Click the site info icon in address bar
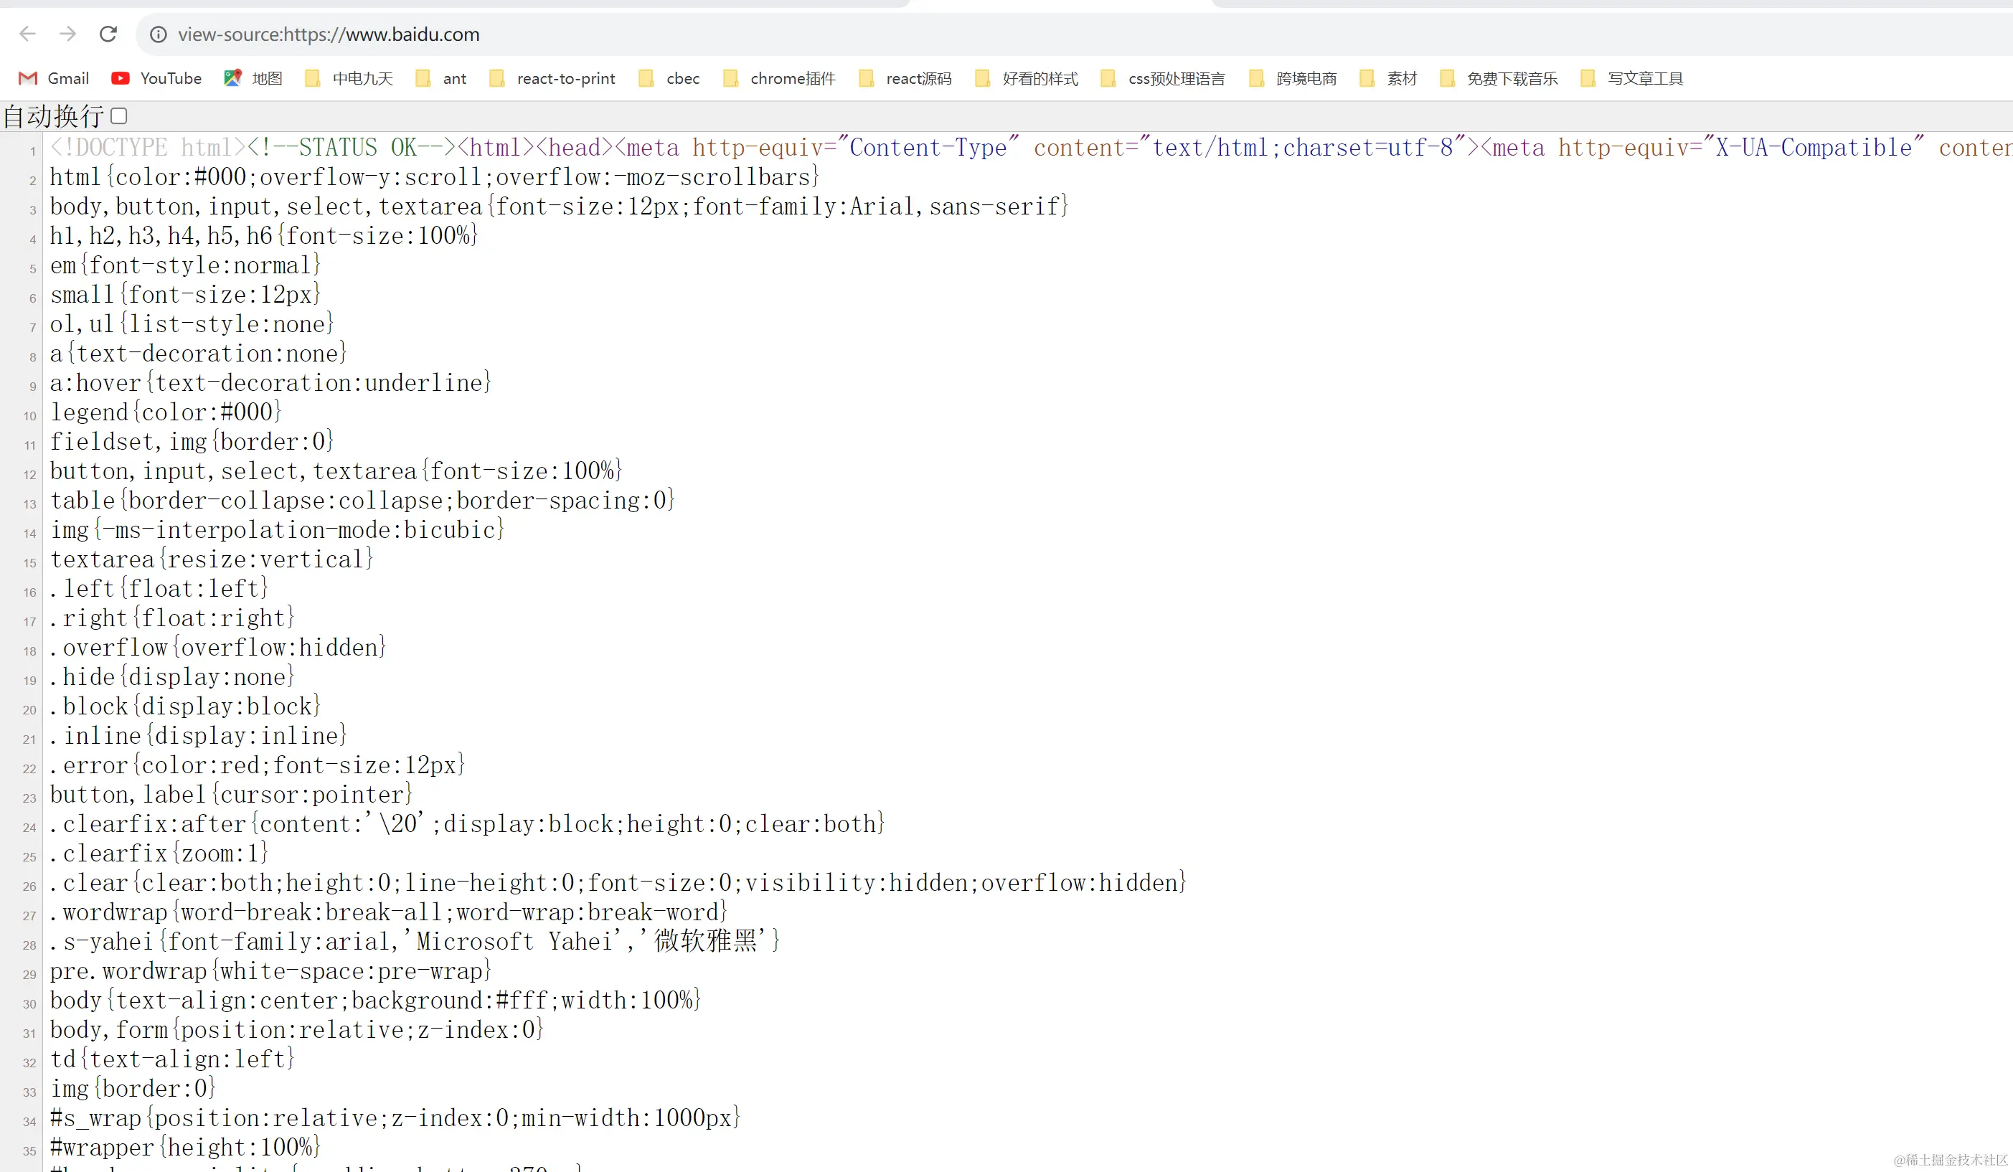 [158, 34]
